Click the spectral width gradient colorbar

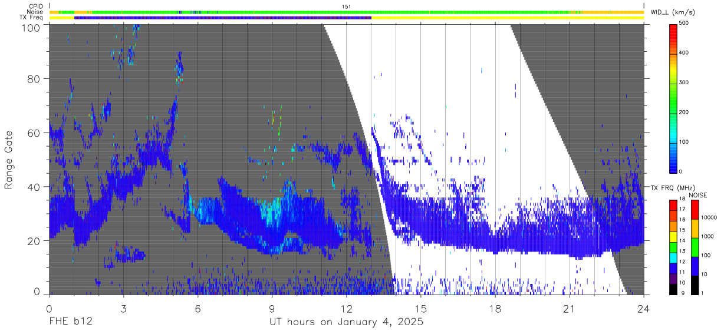point(673,98)
